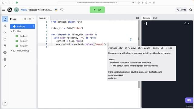Open file6.csv
The image size is (194, 109).
pos(24,46)
